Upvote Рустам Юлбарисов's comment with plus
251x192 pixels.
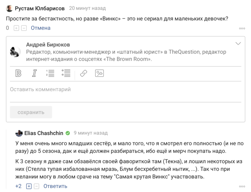pos(16,28)
